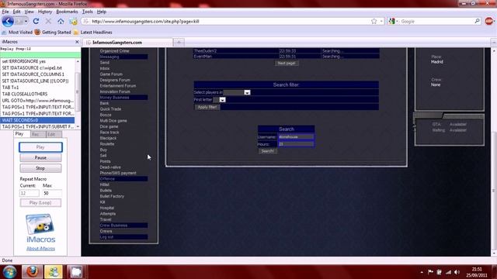Click the Current repeat count field
497x279 pixels.
(x=30, y=193)
